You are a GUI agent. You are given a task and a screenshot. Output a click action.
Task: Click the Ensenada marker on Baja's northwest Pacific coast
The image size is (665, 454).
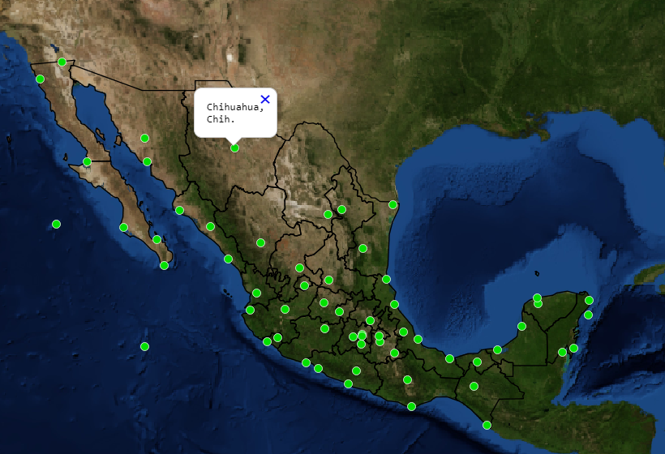40,79
